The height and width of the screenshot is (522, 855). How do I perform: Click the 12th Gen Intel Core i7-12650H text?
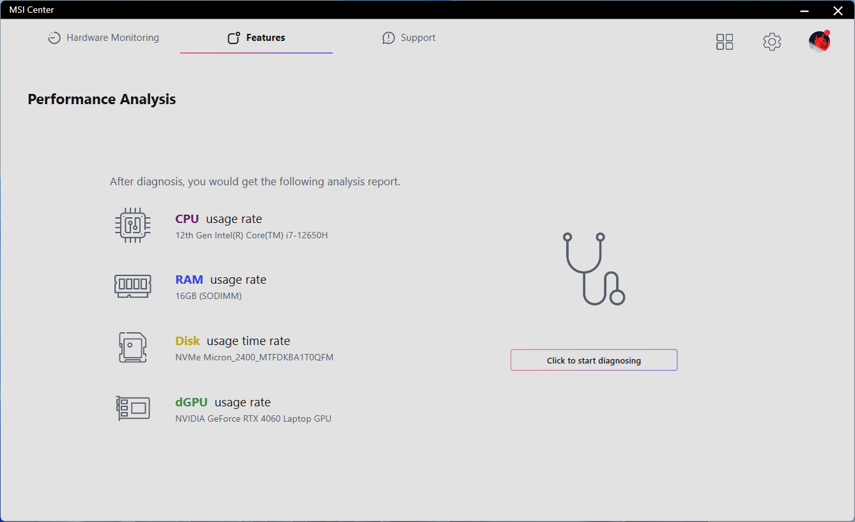(252, 235)
